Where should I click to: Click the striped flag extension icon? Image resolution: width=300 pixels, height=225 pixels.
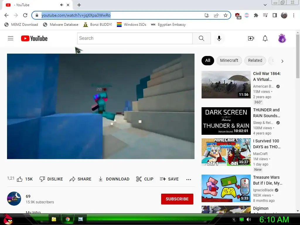247,15
